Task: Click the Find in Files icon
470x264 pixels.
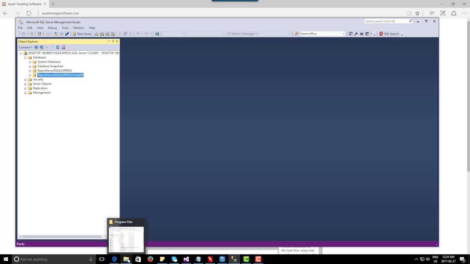Action: click(296, 34)
